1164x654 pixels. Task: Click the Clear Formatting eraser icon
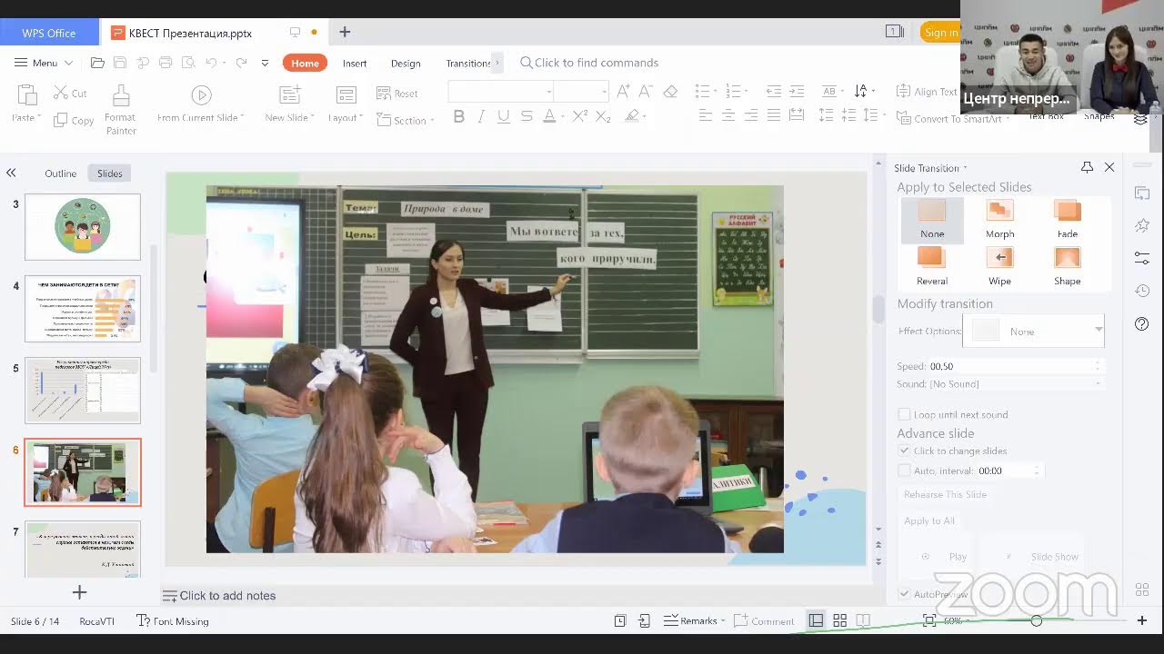tap(670, 91)
